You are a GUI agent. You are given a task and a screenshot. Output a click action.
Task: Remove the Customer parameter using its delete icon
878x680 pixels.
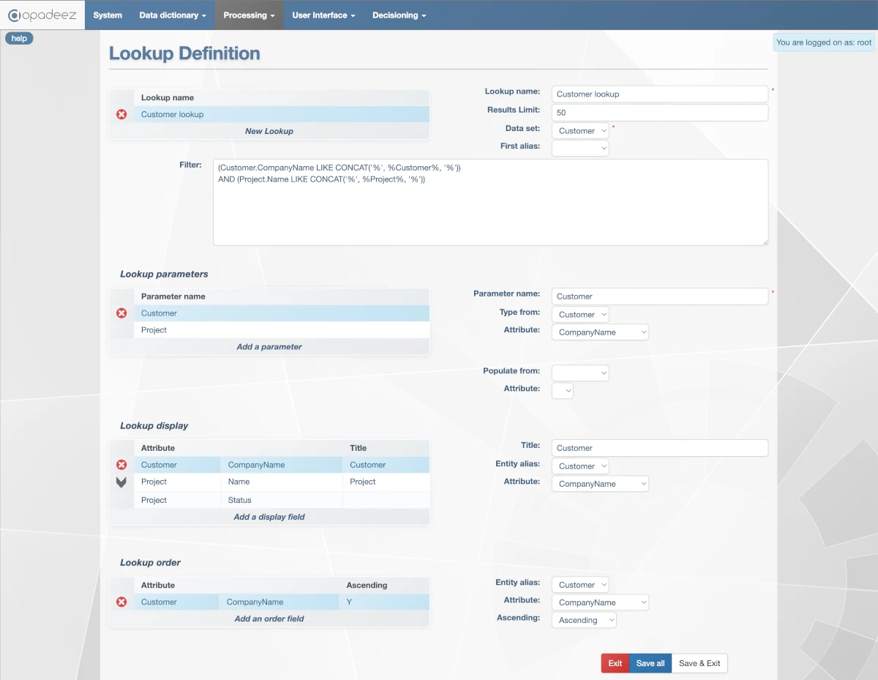click(121, 313)
